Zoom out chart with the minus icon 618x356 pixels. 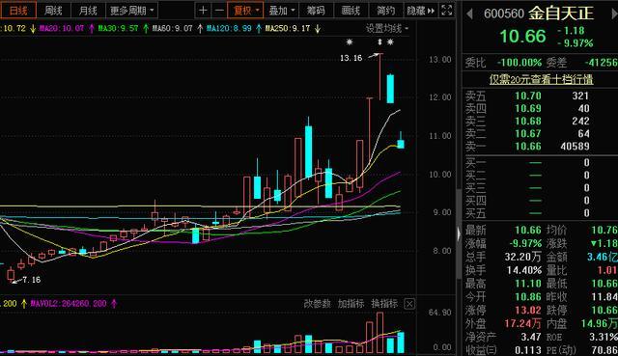tap(219, 11)
